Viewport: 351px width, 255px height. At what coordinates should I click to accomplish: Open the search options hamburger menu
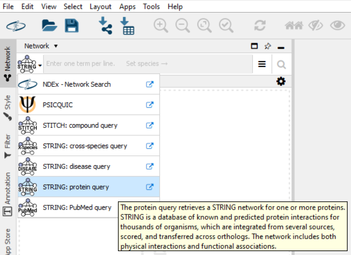click(262, 64)
